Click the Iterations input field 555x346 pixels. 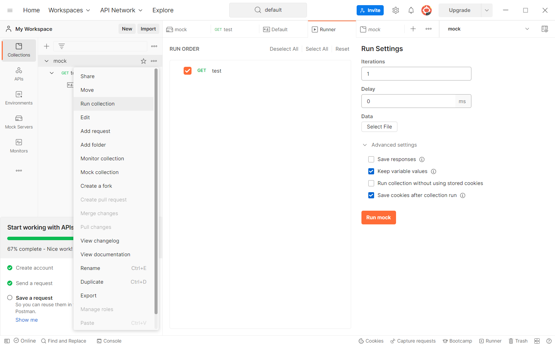pyautogui.click(x=416, y=74)
